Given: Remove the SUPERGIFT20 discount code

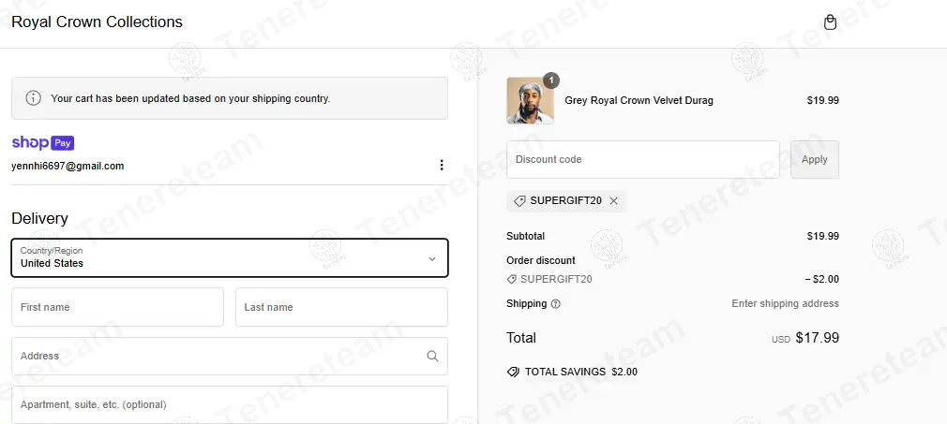Looking at the screenshot, I should coord(614,200).
